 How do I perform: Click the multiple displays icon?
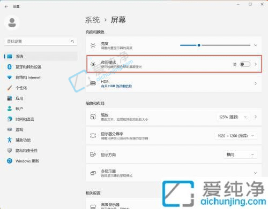click(x=93, y=173)
